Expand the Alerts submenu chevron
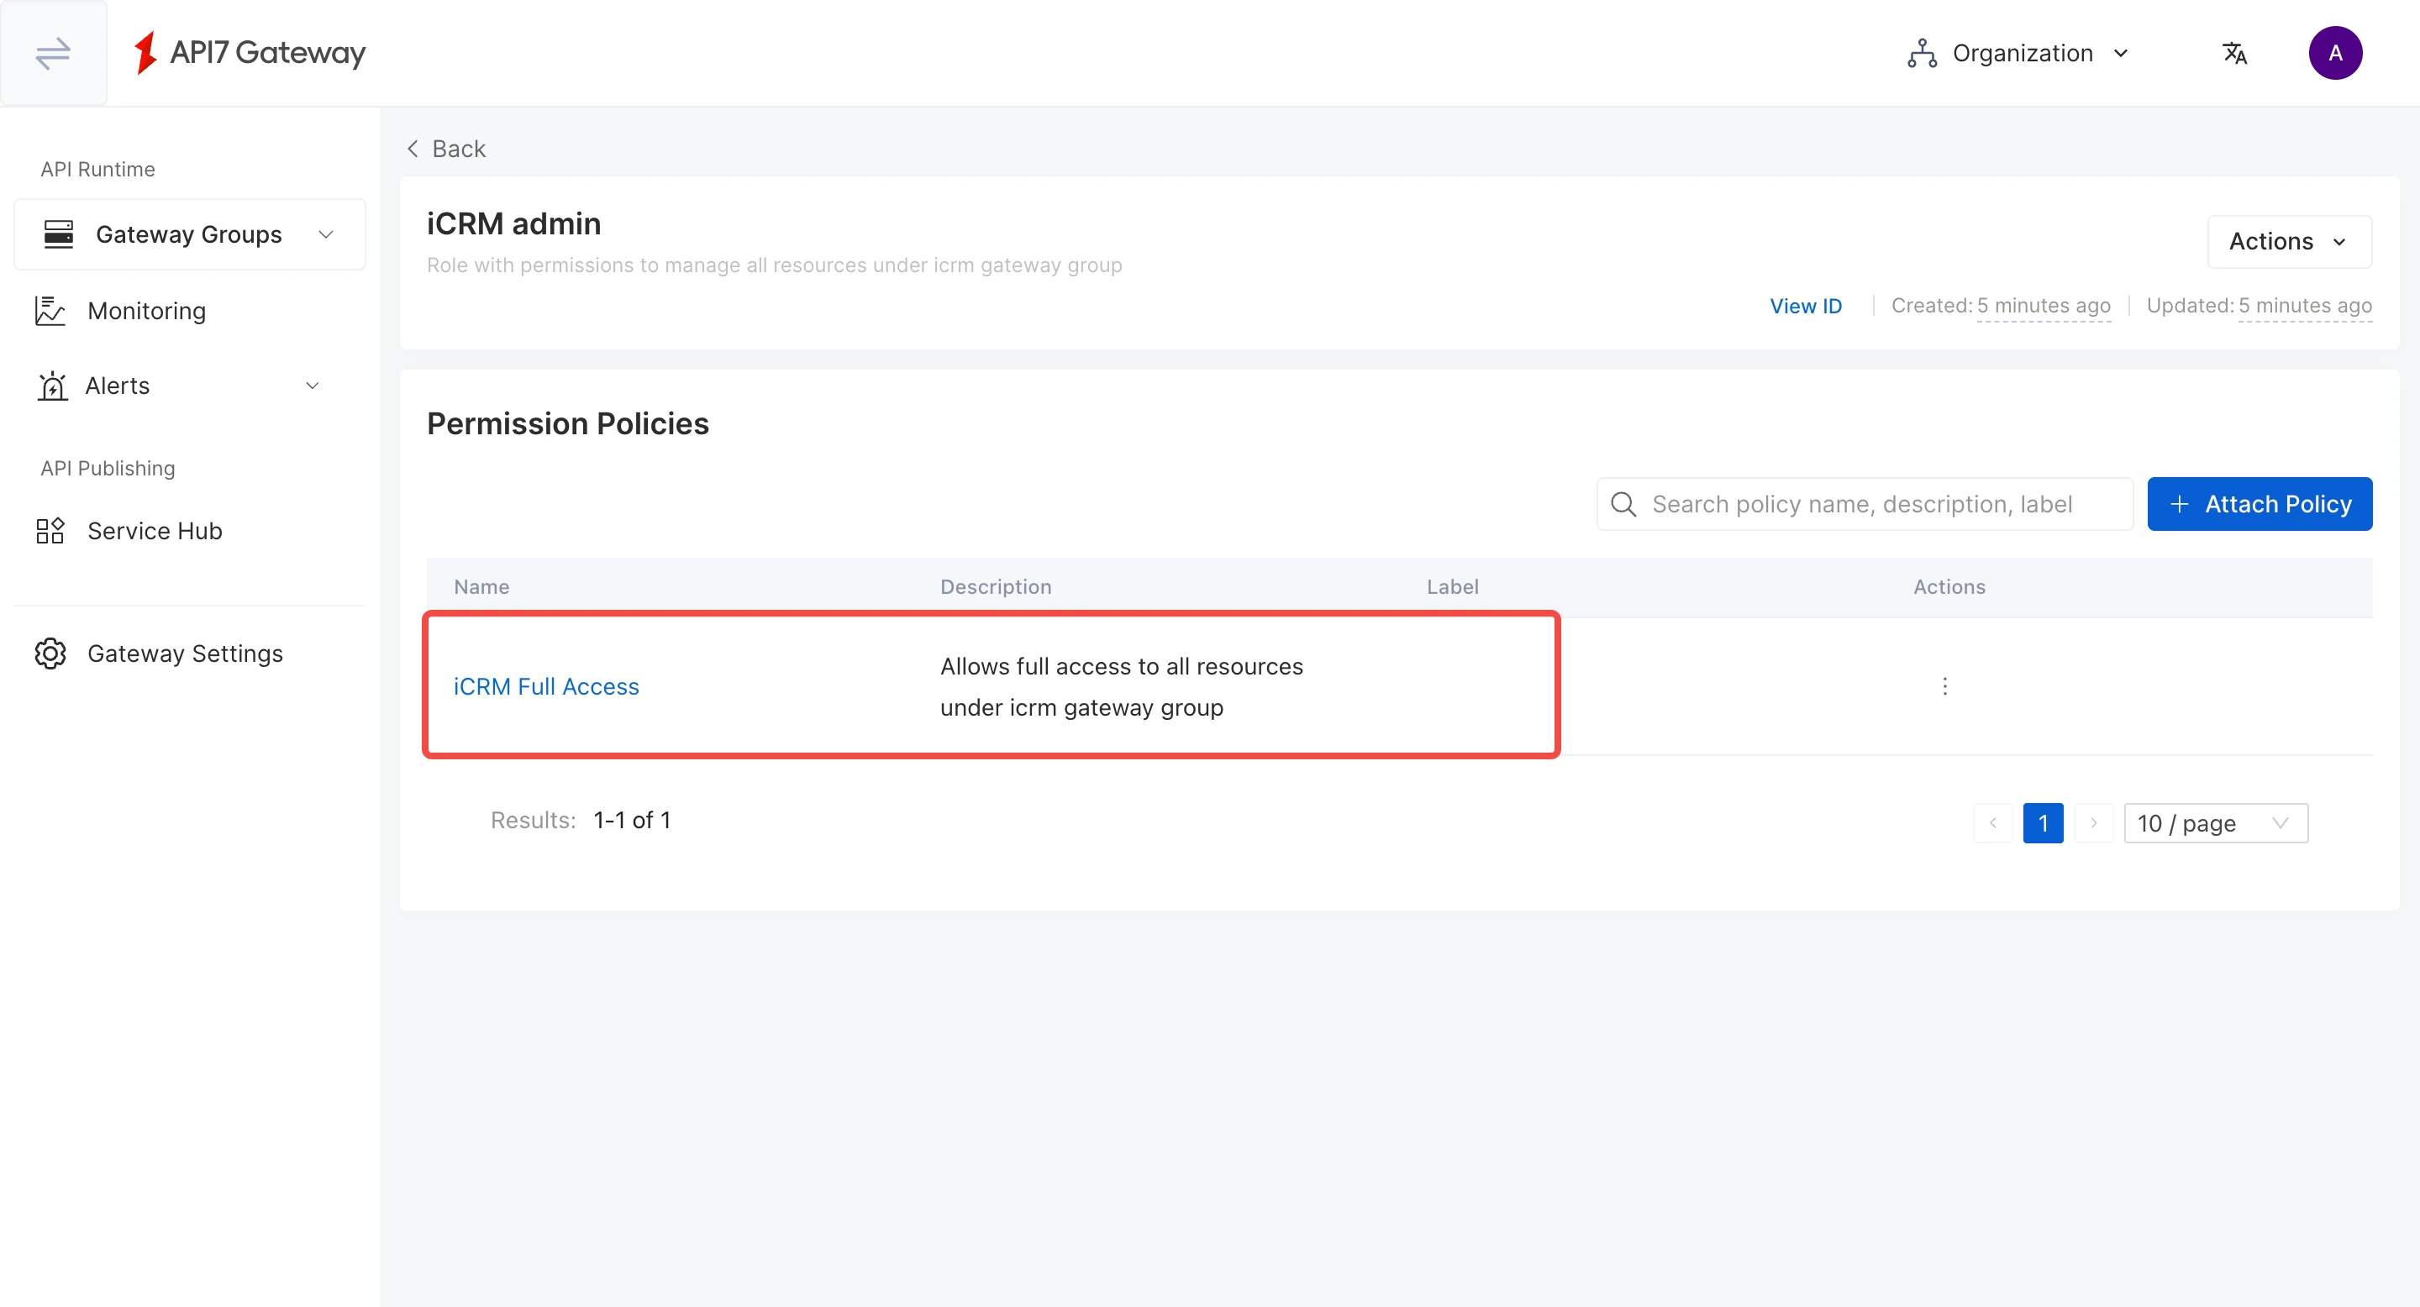Viewport: 2420px width, 1307px height. pyautogui.click(x=313, y=386)
